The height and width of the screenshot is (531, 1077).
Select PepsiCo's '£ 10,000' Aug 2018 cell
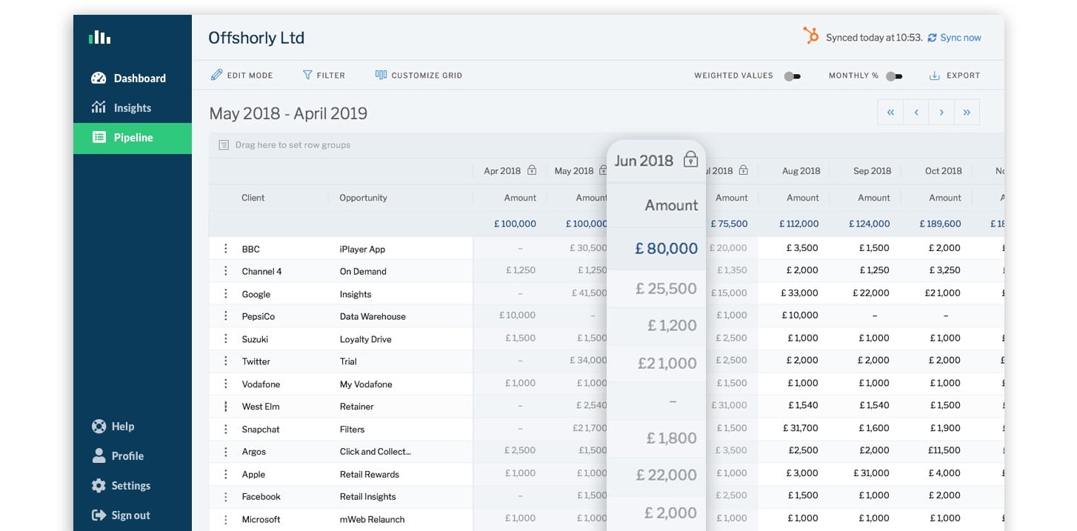pyautogui.click(x=800, y=315)
